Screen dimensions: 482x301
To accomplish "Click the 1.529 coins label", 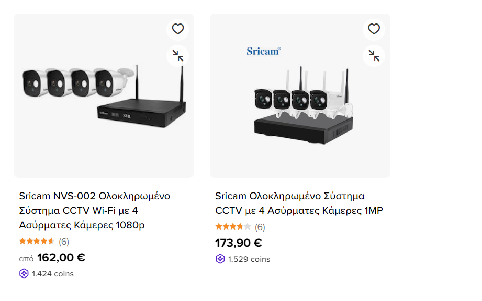I will tap(249, 259).
